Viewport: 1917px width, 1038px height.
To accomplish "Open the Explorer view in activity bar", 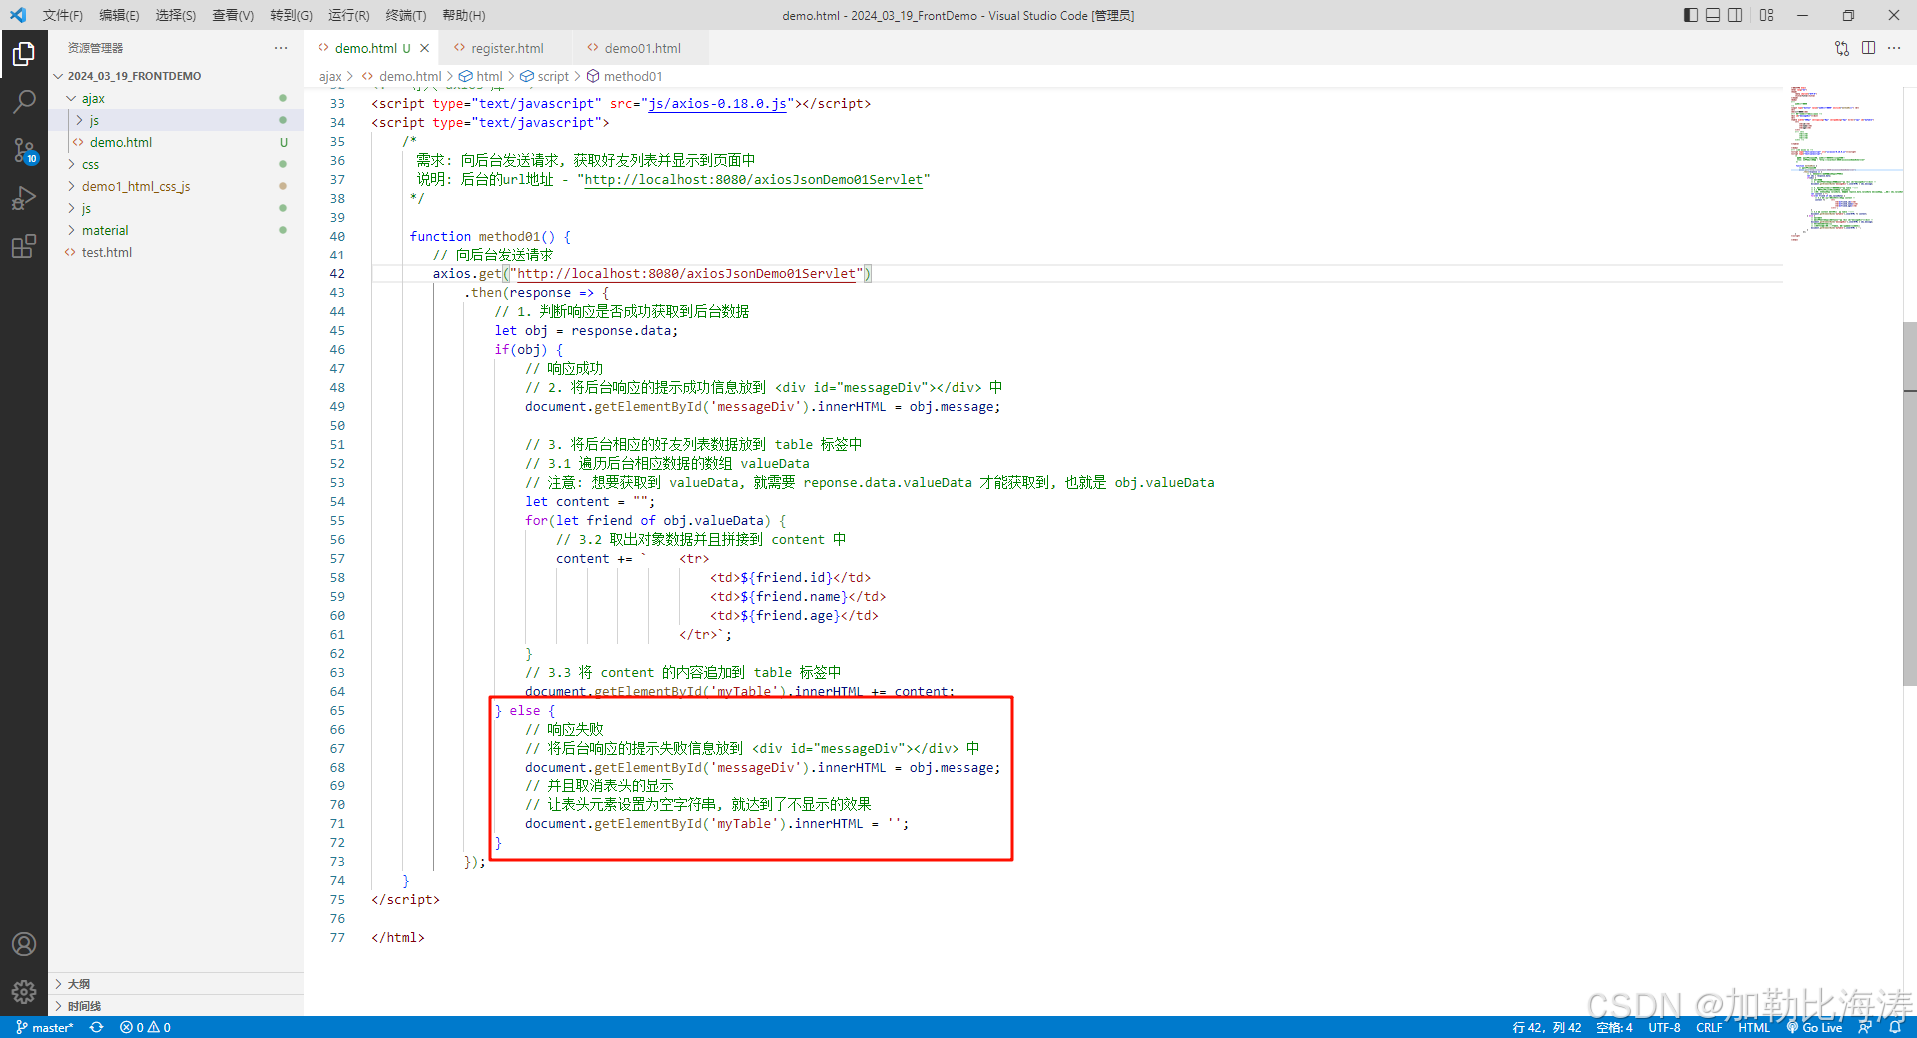I will point(24,54).
